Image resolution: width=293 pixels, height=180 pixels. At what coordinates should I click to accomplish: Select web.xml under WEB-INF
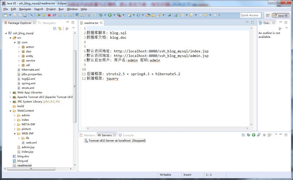pos(29,143)
